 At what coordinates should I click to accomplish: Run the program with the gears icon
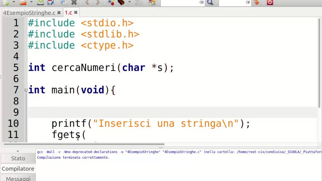(x=139, y=2)
